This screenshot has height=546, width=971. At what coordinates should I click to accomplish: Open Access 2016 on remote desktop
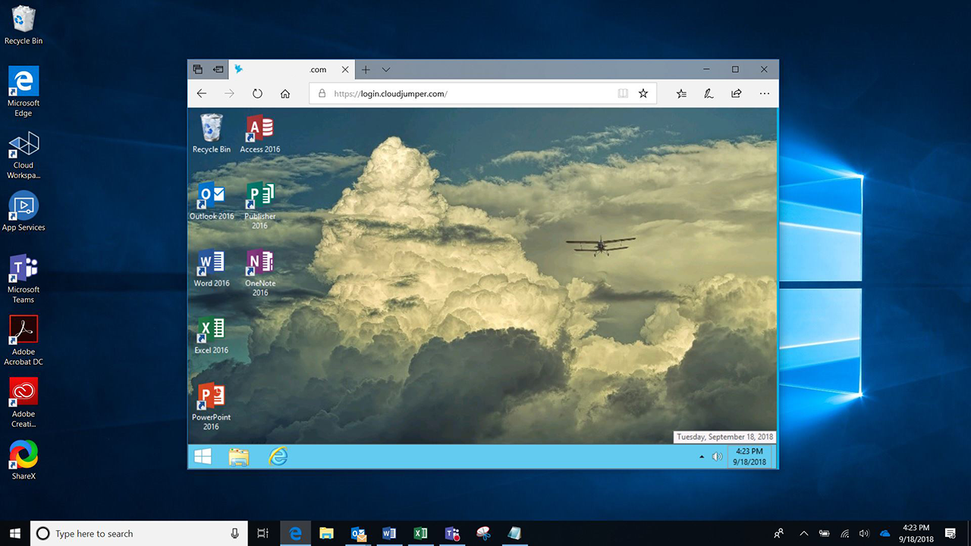pos(259,134)
